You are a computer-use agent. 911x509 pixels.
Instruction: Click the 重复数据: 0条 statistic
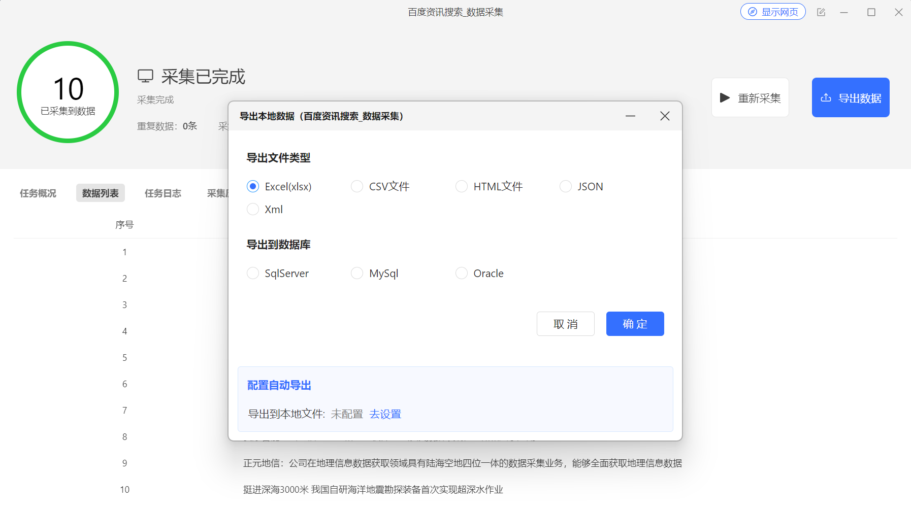tap(167, 126)
